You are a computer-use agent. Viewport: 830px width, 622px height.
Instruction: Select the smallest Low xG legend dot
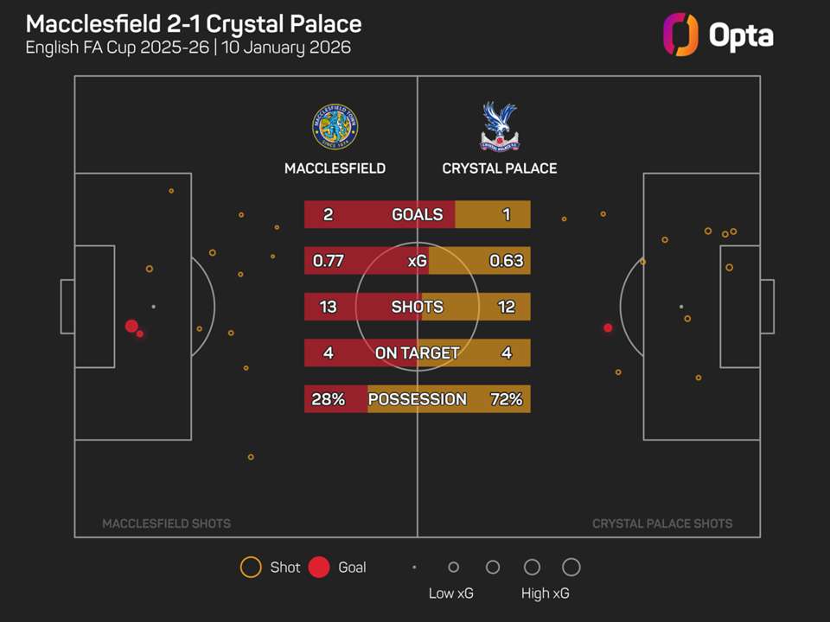(x=414, y=568)
